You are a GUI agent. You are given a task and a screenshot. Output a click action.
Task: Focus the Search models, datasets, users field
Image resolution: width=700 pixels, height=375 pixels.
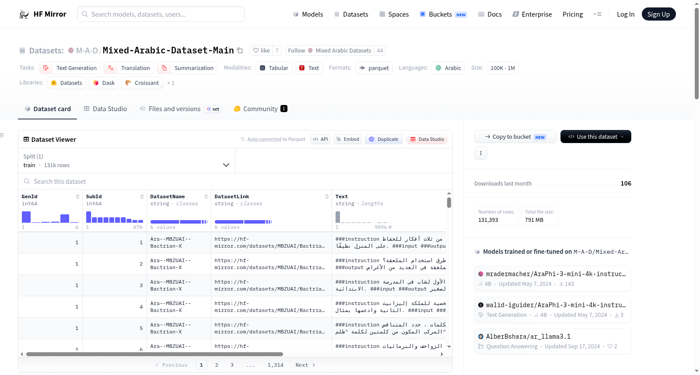161,14
